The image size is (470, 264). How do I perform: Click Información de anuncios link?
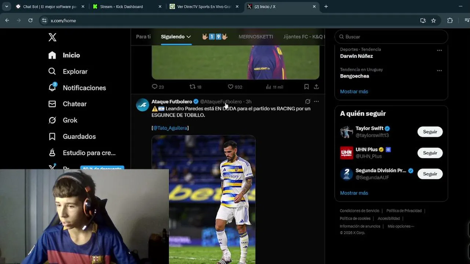pyautogui.click(x=360, y=226)
